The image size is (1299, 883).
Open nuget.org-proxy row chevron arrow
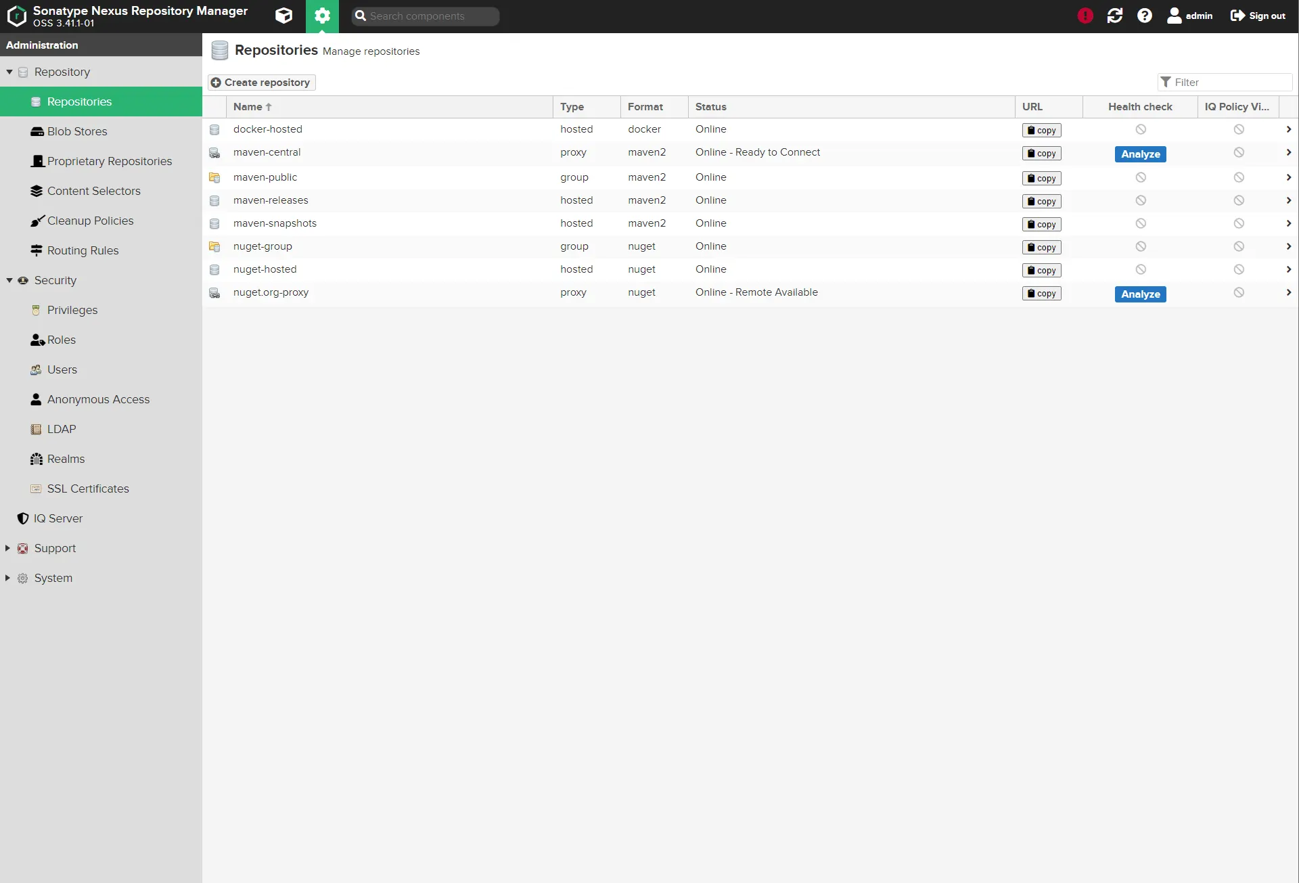coord(1288,292)
